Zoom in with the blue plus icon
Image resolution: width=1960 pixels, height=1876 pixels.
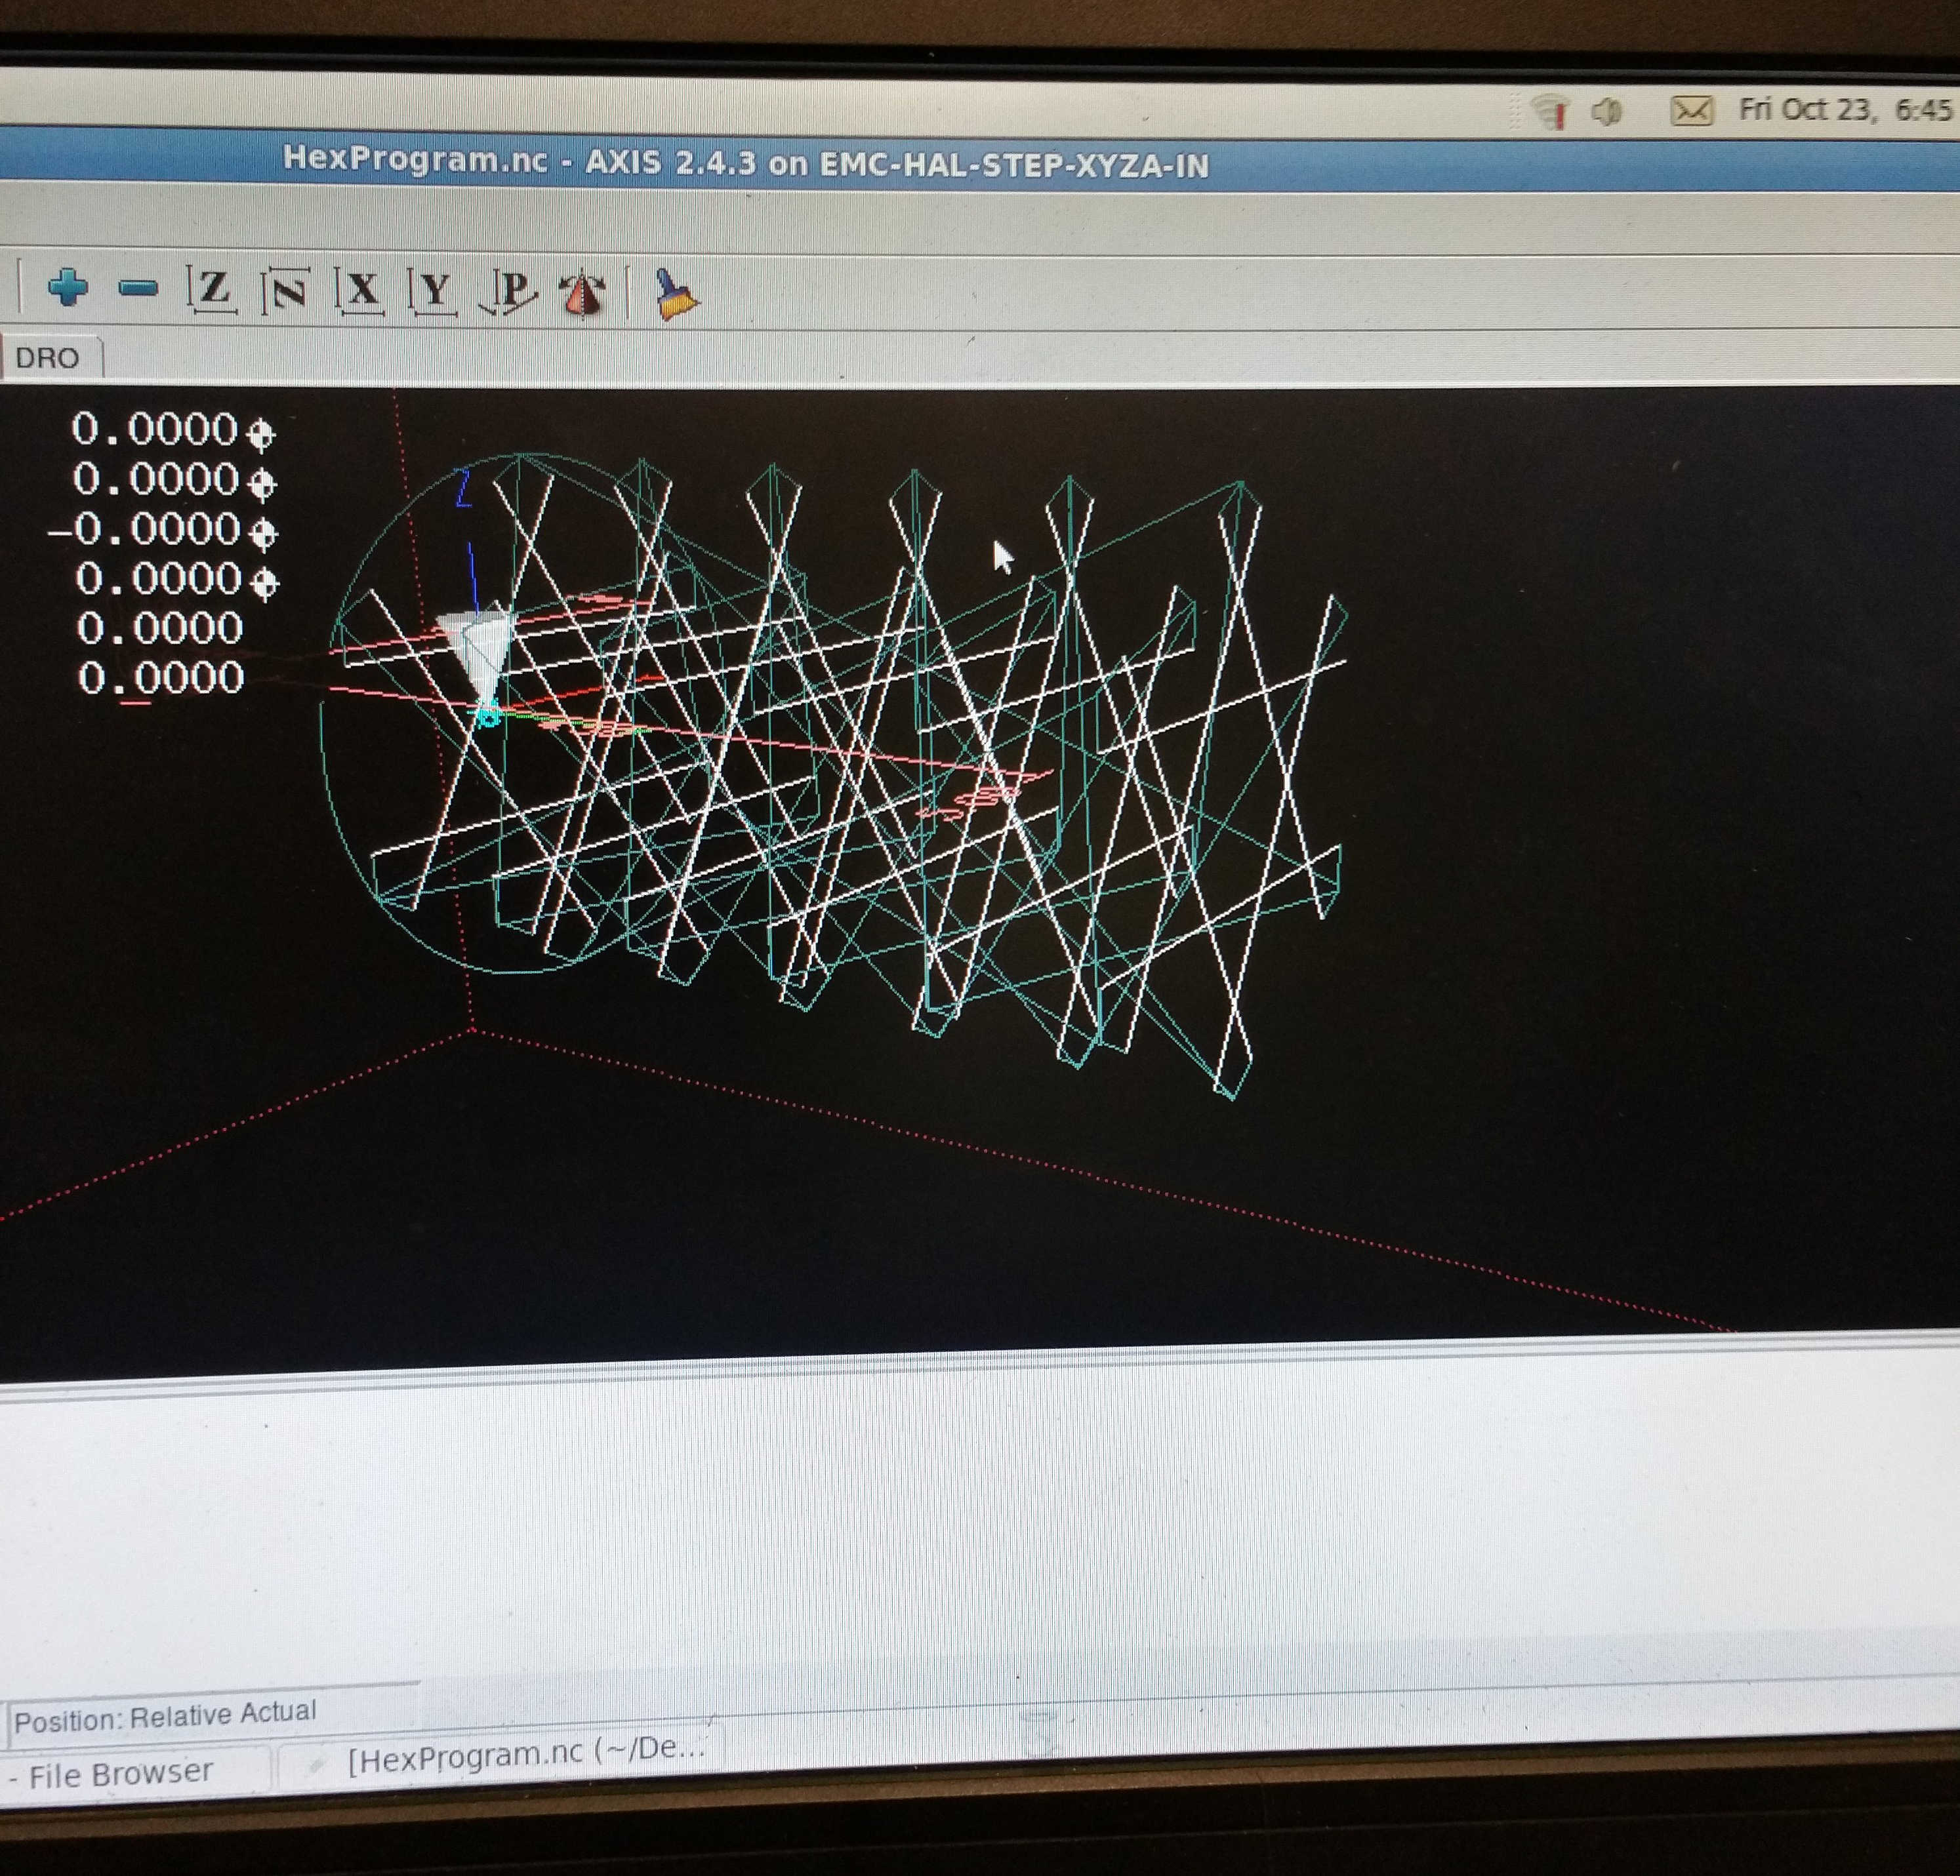click(68, 288)
